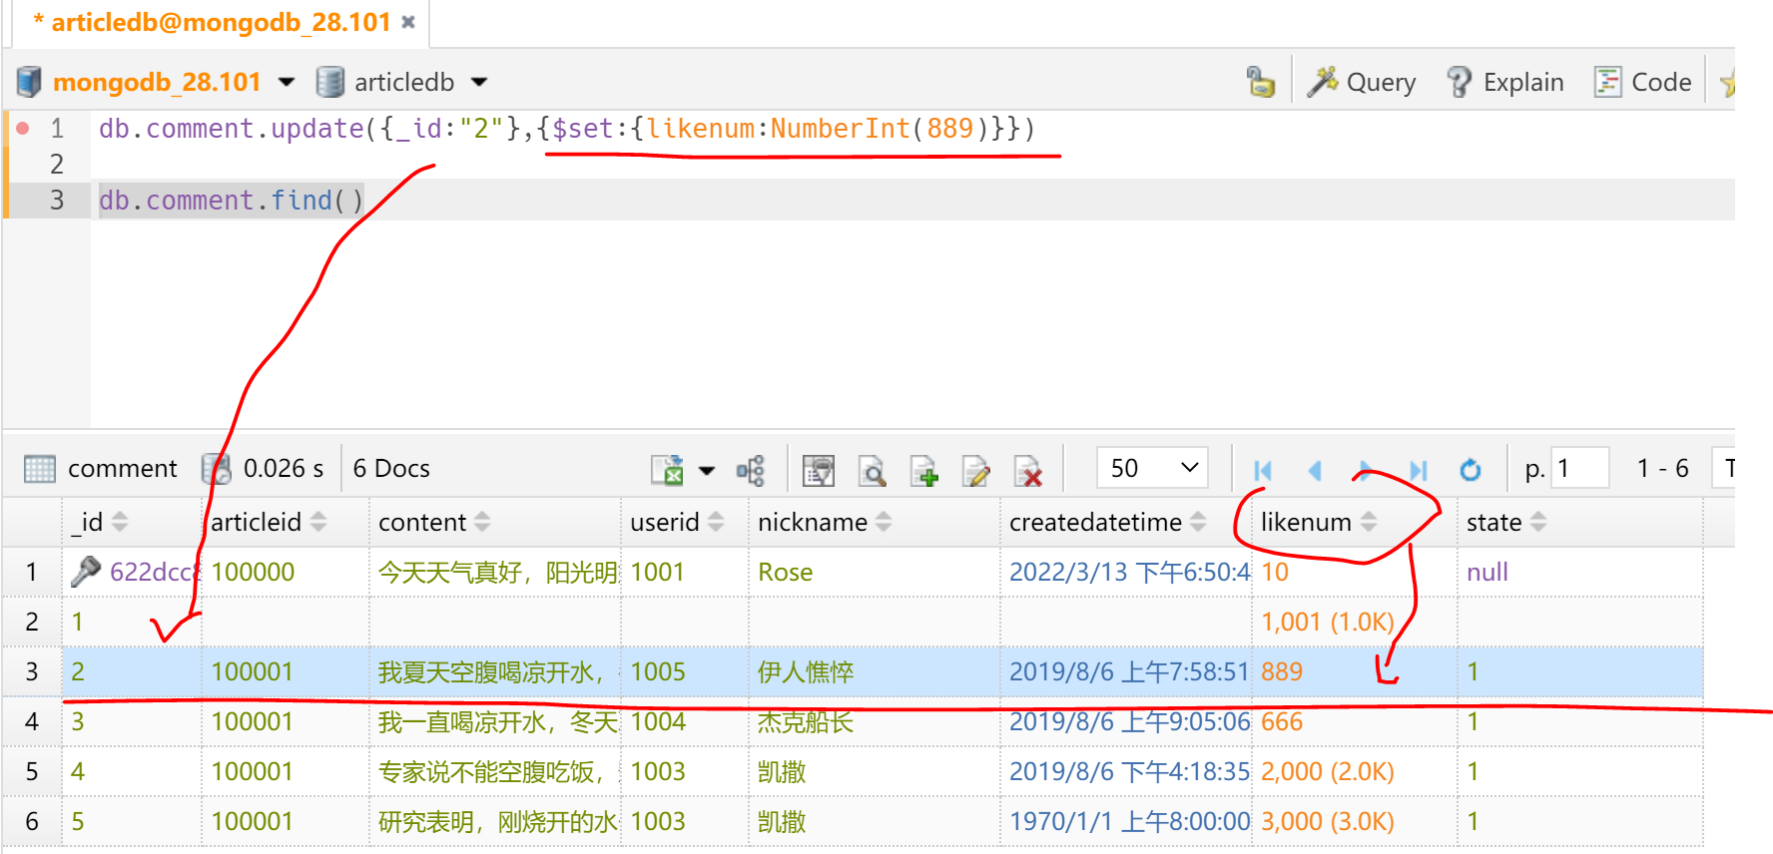Select the articledb@mongodb_28.101 tab
This screenshot has height=854, width=1773.
[220, 22]
